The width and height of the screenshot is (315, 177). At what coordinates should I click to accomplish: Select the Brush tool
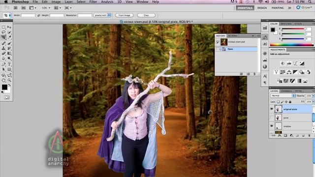tap(9, 43)
